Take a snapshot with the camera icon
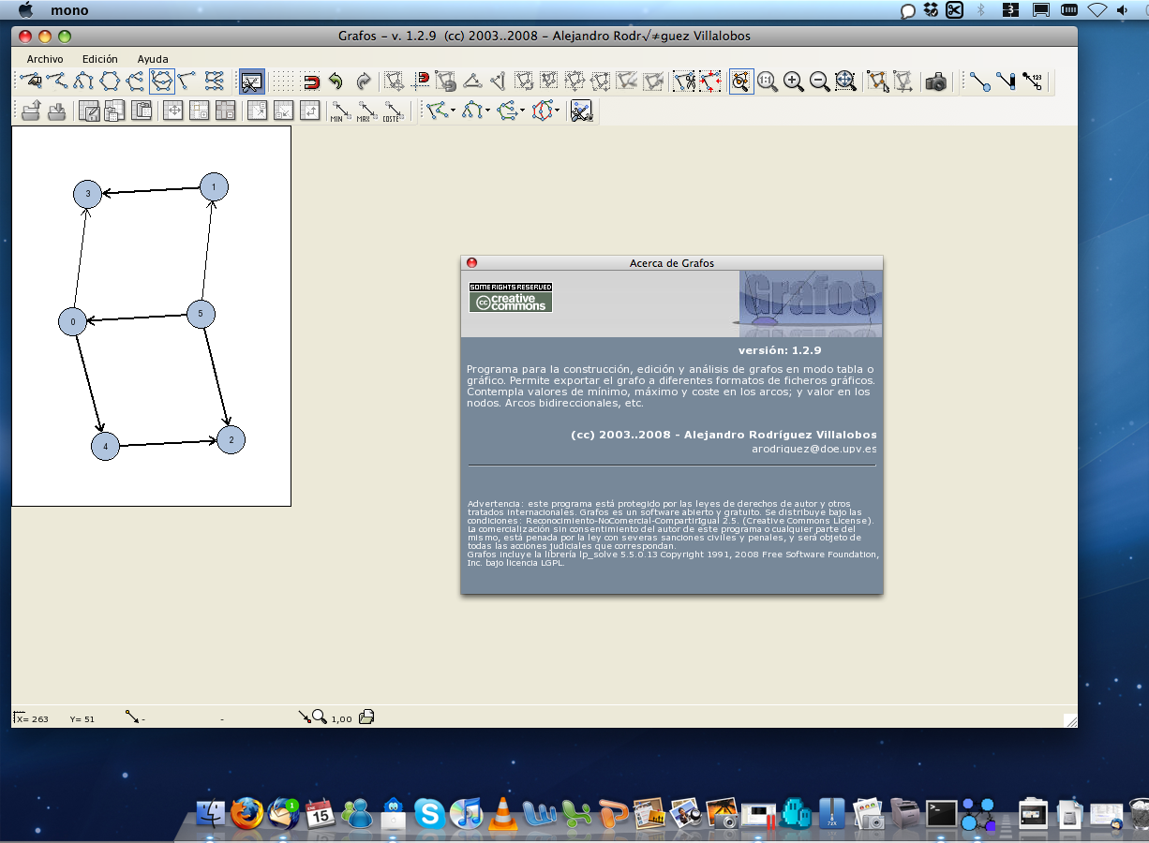 click(x=935, y=82)
